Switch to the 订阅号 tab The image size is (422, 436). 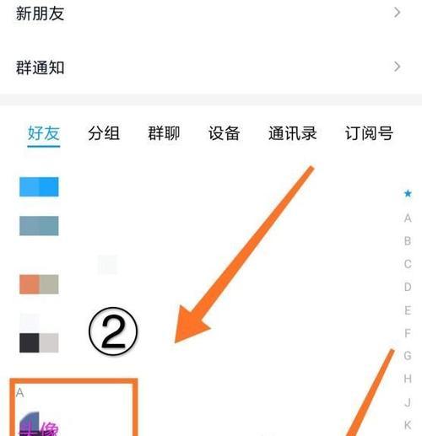(369, 133)
